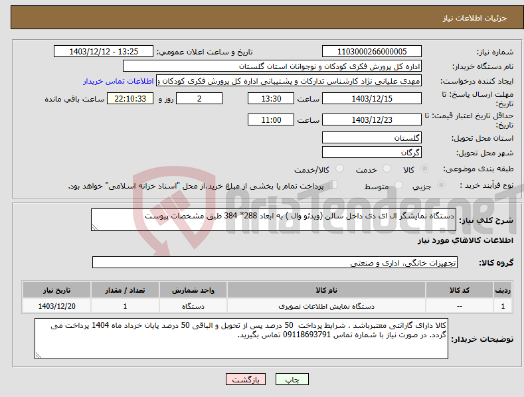Click the چاپ (print) button

[x=292, y=379]
